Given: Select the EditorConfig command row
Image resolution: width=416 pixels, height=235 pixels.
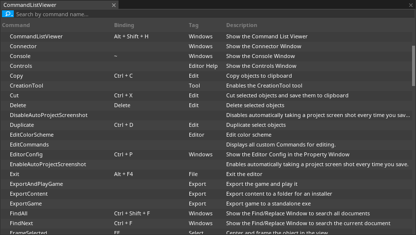Looking at the screenshot, I should click(x=26, y=154).
